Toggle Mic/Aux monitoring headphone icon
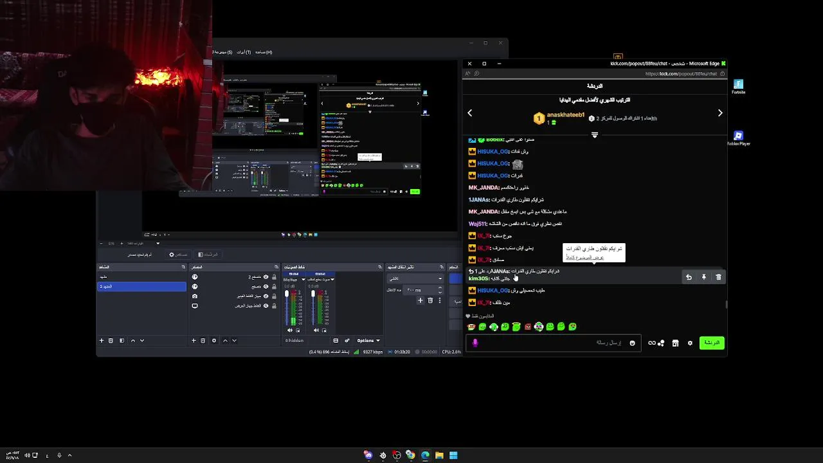The image size is (823, 463). (298, 331)
